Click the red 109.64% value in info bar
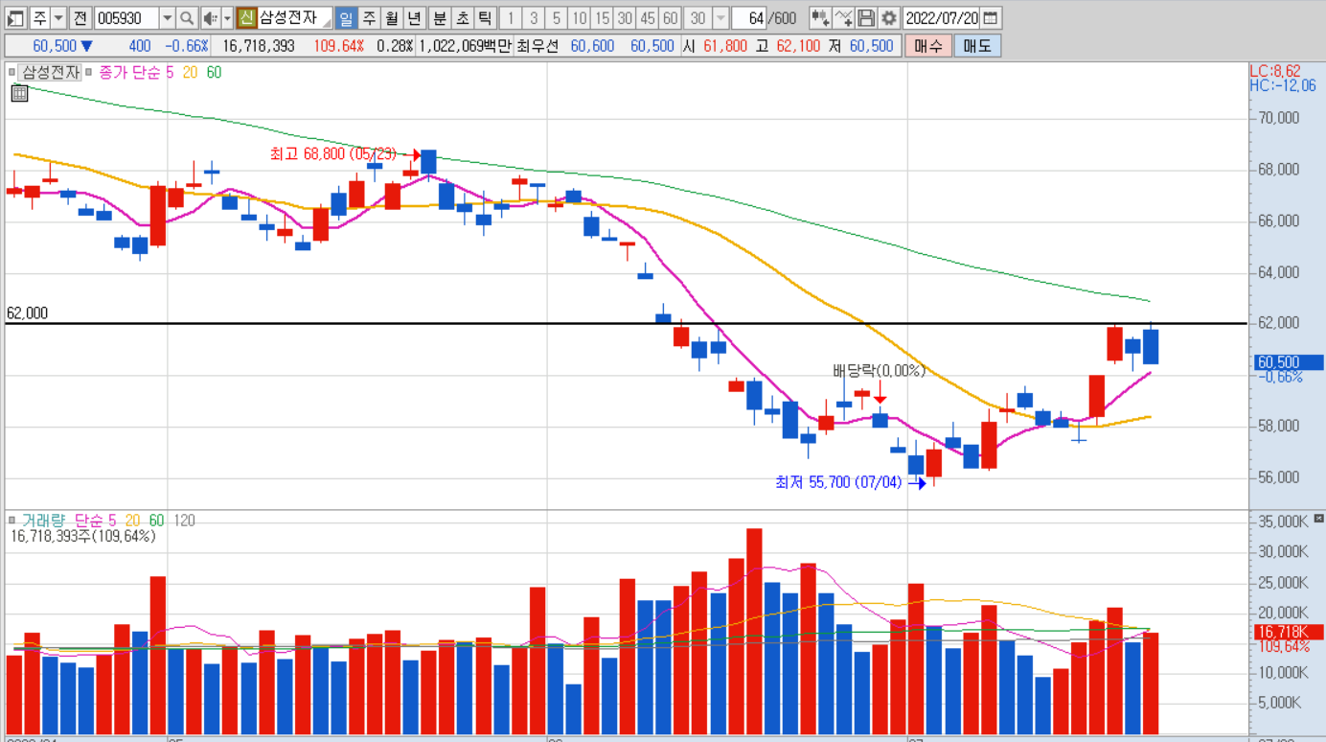The width and height of the screenshot is (1326, 742). [339, 46]
